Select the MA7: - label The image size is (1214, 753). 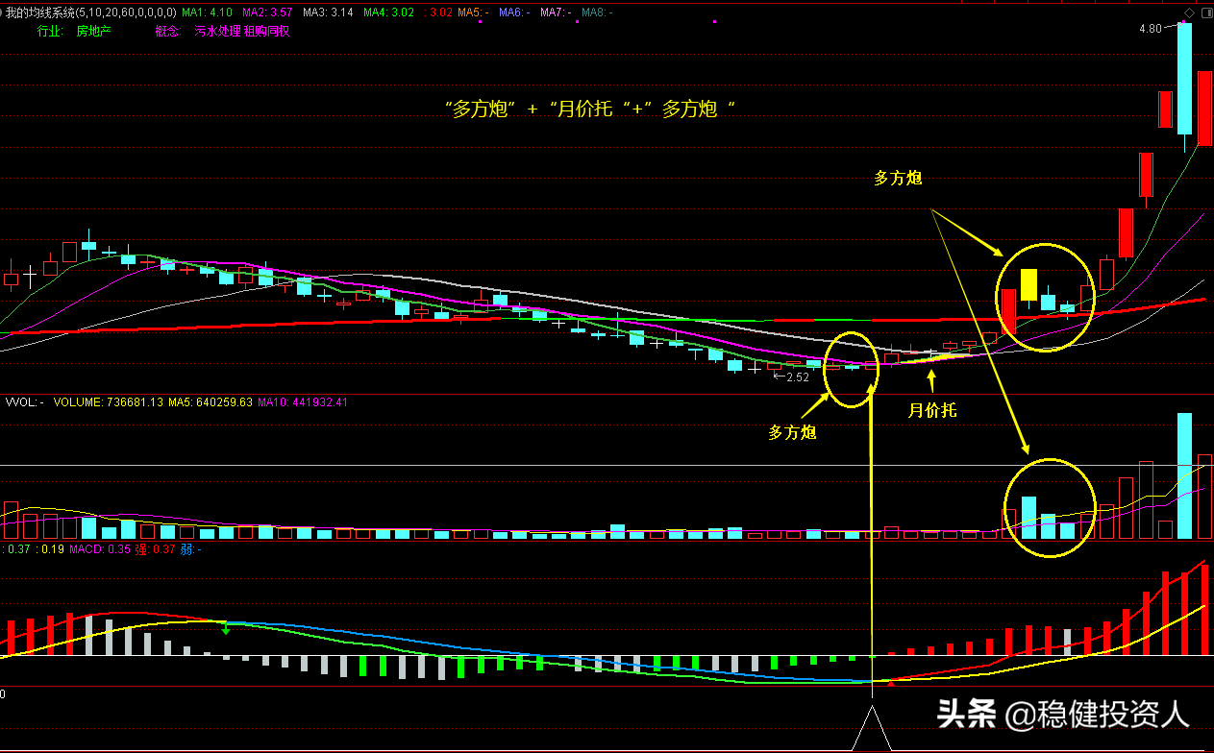[x=557, y=12]
